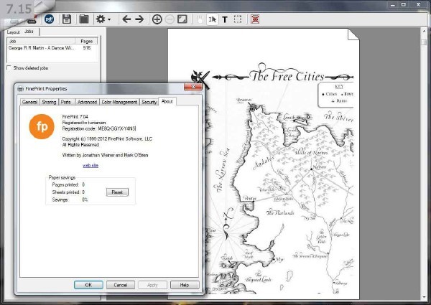431x305 pixels.
Task: Click the Help button
Action: tap(185, 285)
